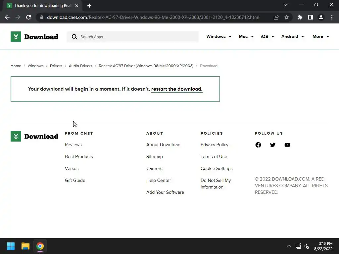
Task: Open Chrome's three-dot menu
Action: (332, 17)
